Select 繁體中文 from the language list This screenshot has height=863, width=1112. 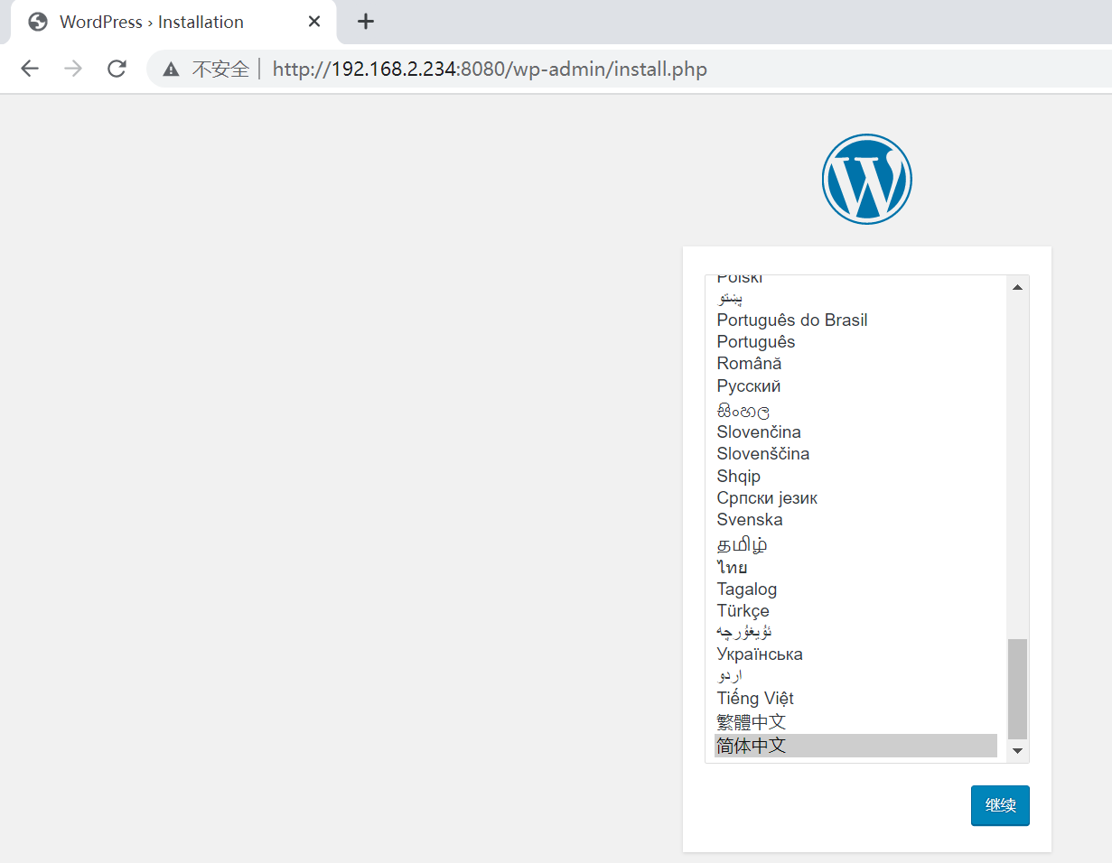(751, 721)
